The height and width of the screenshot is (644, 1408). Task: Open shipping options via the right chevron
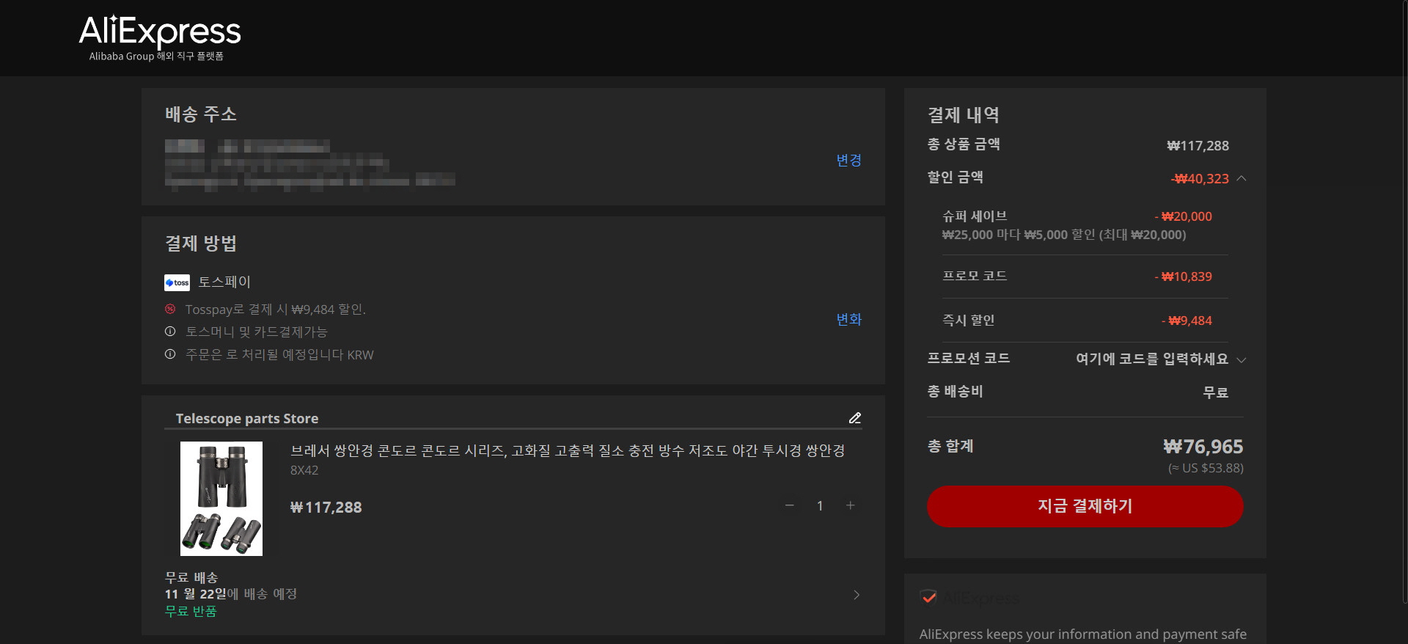[857, 595]
